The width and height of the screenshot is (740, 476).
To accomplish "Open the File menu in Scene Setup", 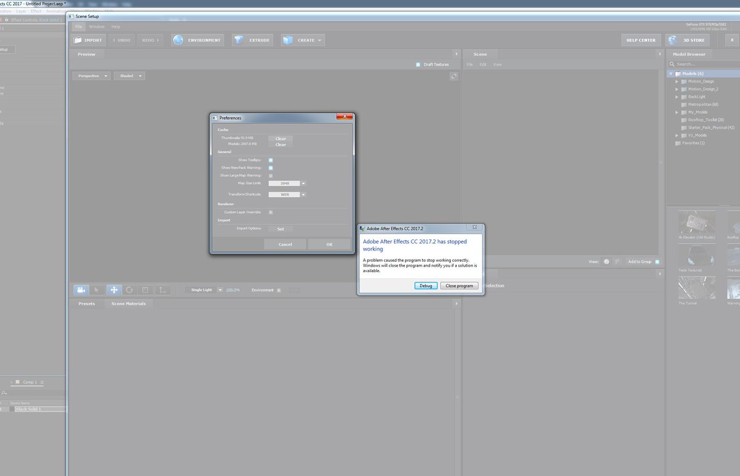I will (78, 26).
